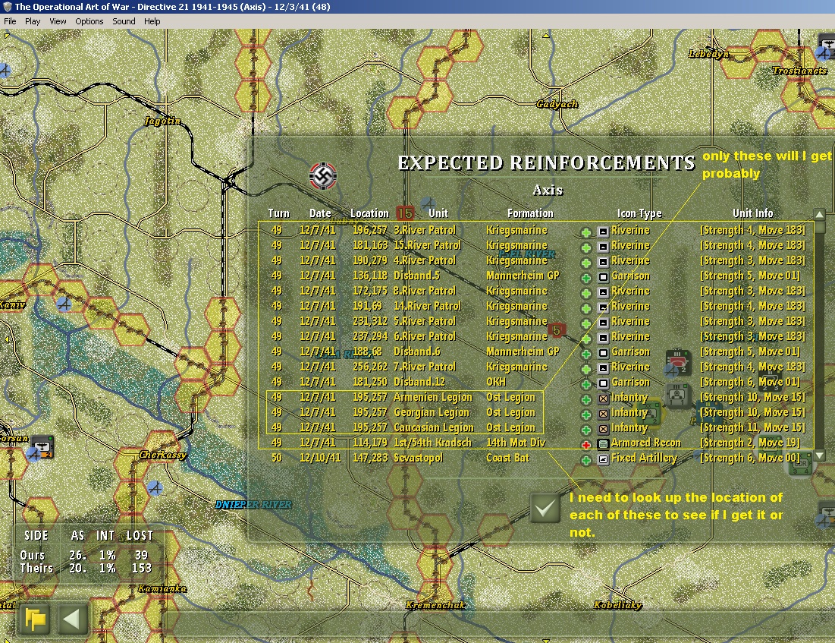835x643 pixels.
Task: Click location 147,283 for Sevastopol
Action: point(369,458)
